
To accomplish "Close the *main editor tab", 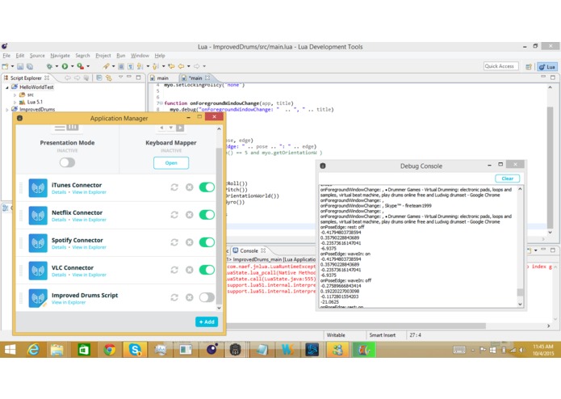I will [x=207, y=78].
